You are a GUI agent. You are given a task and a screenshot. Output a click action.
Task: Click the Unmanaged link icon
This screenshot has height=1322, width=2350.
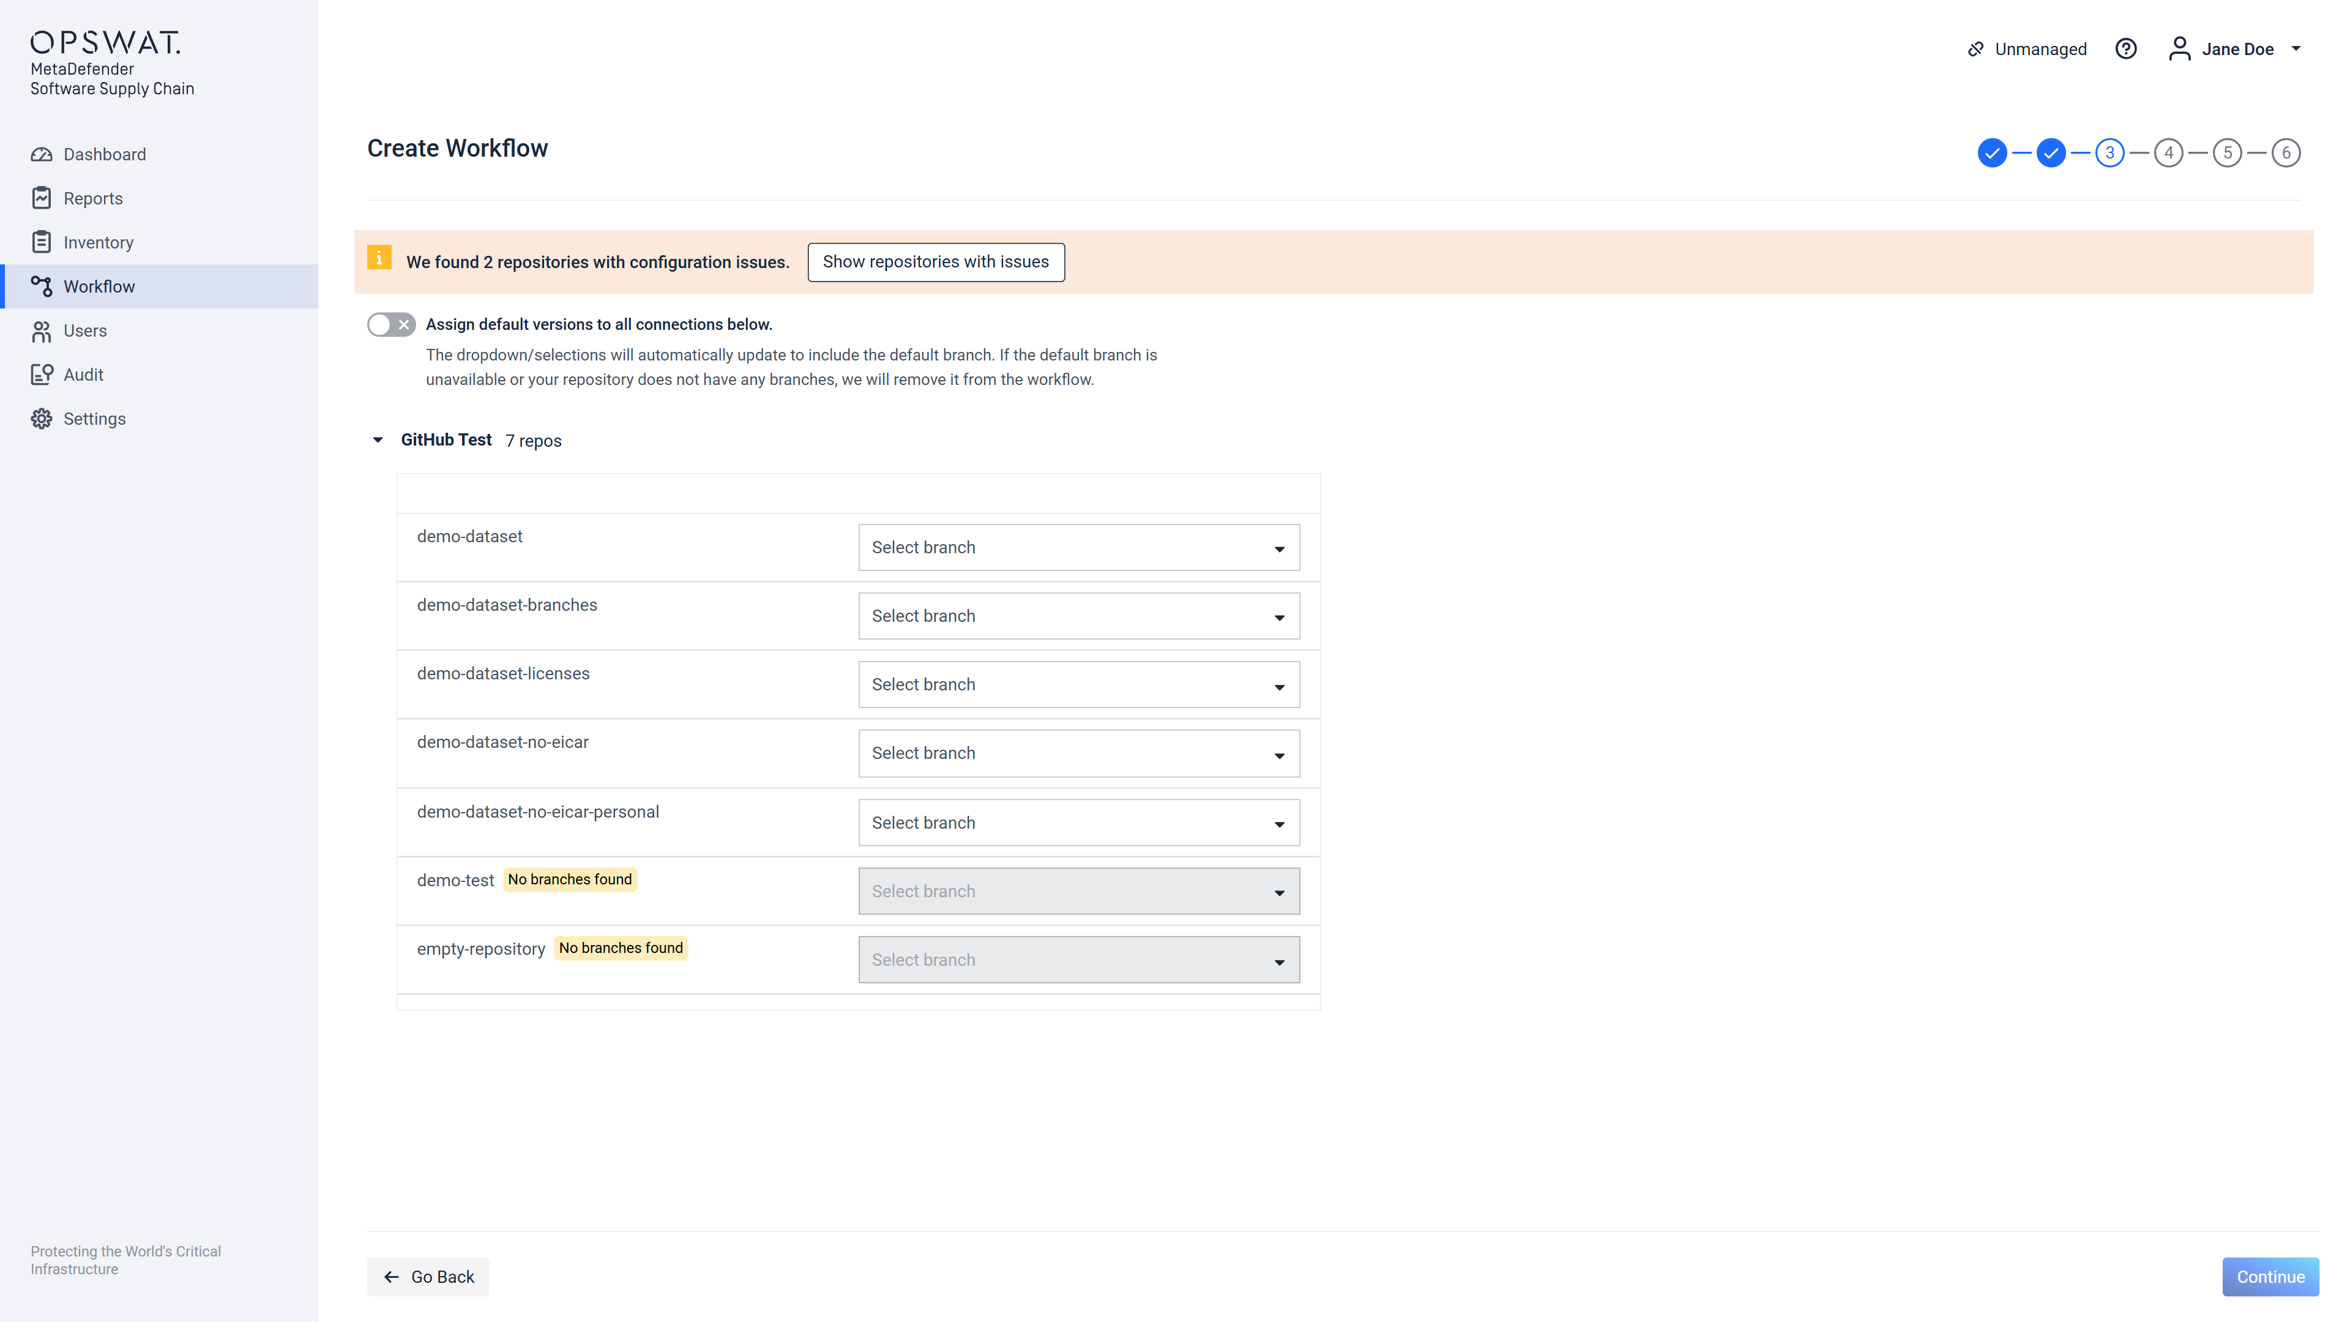pos(1975,49)
